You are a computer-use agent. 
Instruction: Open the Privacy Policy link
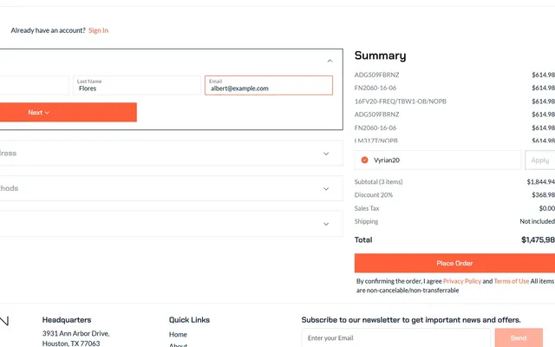pos(462,281)
